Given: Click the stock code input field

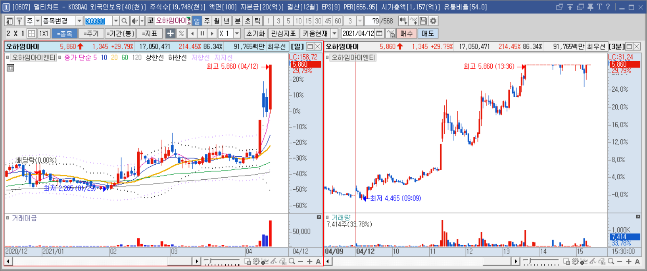Looking at the screenshot, I should [x=98, y=21].
